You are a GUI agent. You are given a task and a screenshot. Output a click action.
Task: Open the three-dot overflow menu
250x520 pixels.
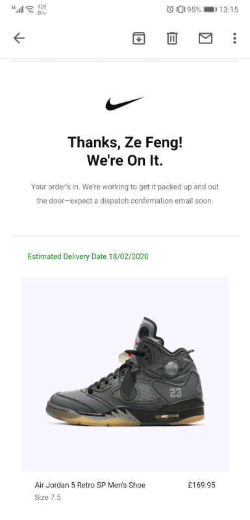(234, 38)
